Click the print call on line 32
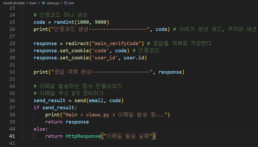The width and height of the screenshot is (258, 147). 41,72
